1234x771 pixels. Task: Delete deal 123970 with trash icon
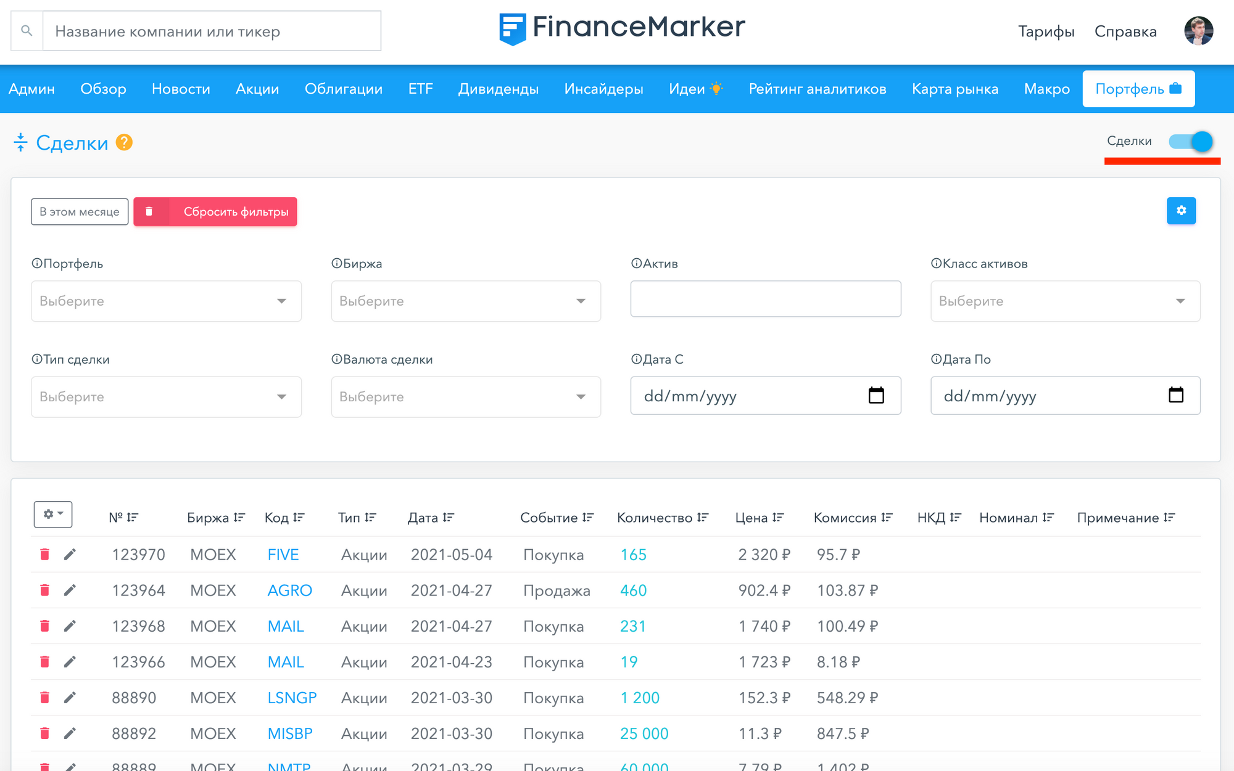[x=44, y=554]
